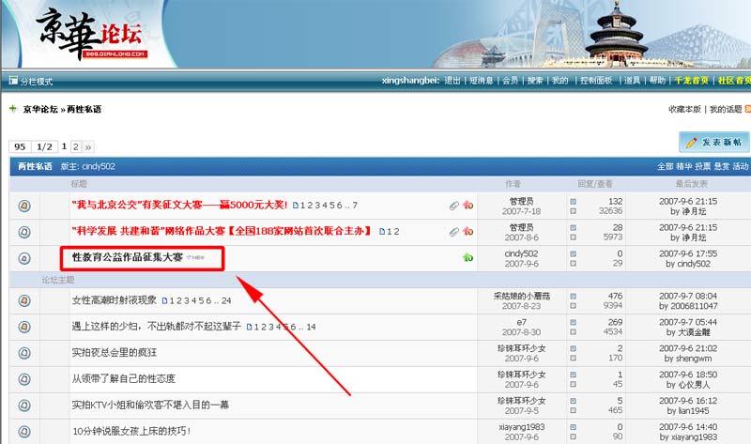Click the paperclip attachment icon in 北京公交 row
Image resolution: width=751 pixels, height=444 pixels.
coord(453,205)
